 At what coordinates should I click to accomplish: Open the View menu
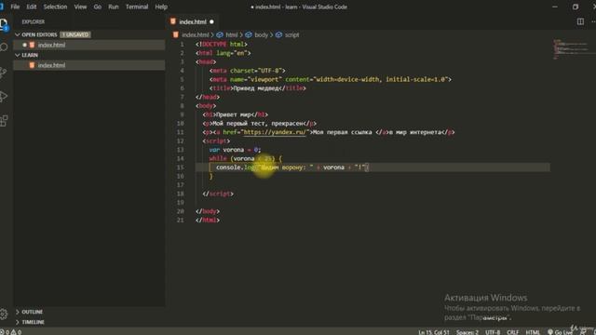(x=80, y=7)
